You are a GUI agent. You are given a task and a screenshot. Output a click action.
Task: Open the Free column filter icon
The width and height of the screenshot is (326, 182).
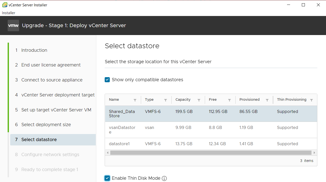point(229,100)
